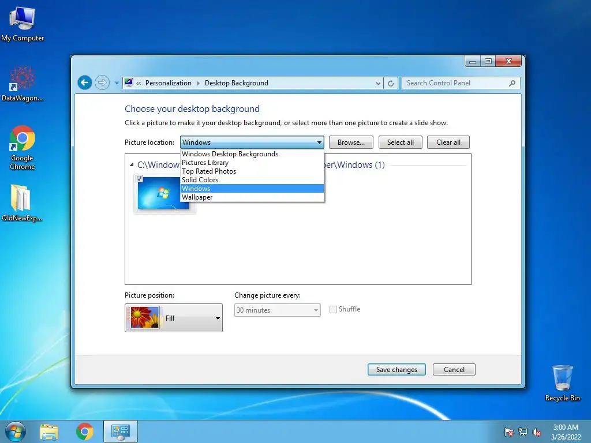591x443 pixels.
Task: Go to Personalization in breadcrumb
Action: pos(168,83)
